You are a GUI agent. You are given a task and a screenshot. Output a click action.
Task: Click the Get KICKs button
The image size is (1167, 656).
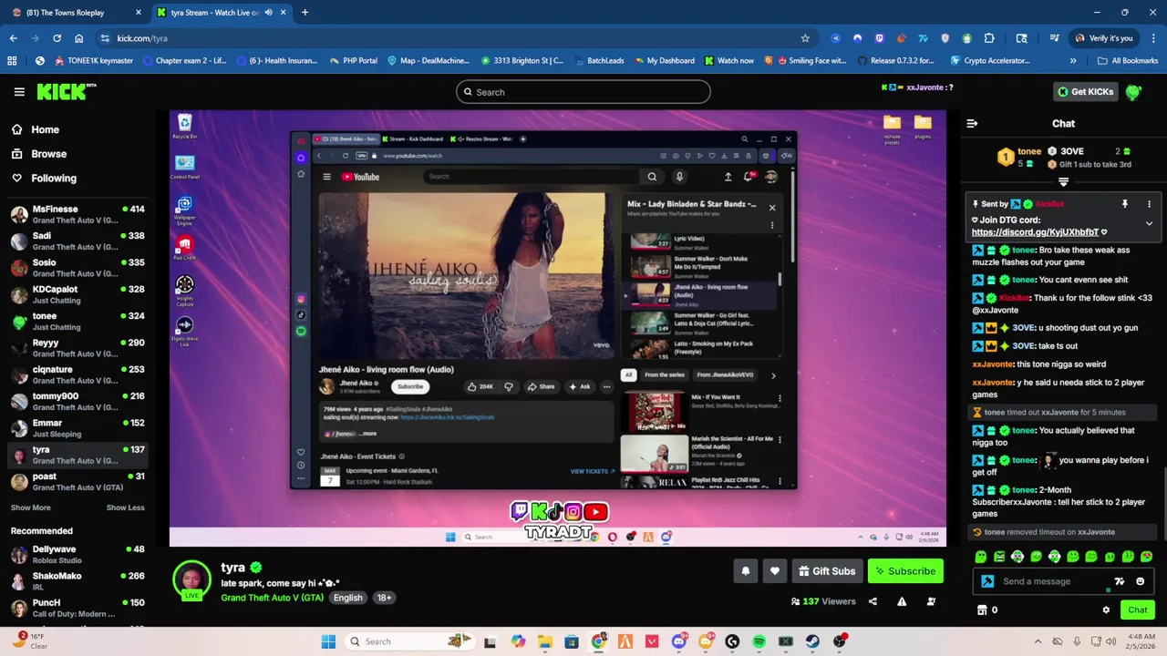tap(1085, 91)
